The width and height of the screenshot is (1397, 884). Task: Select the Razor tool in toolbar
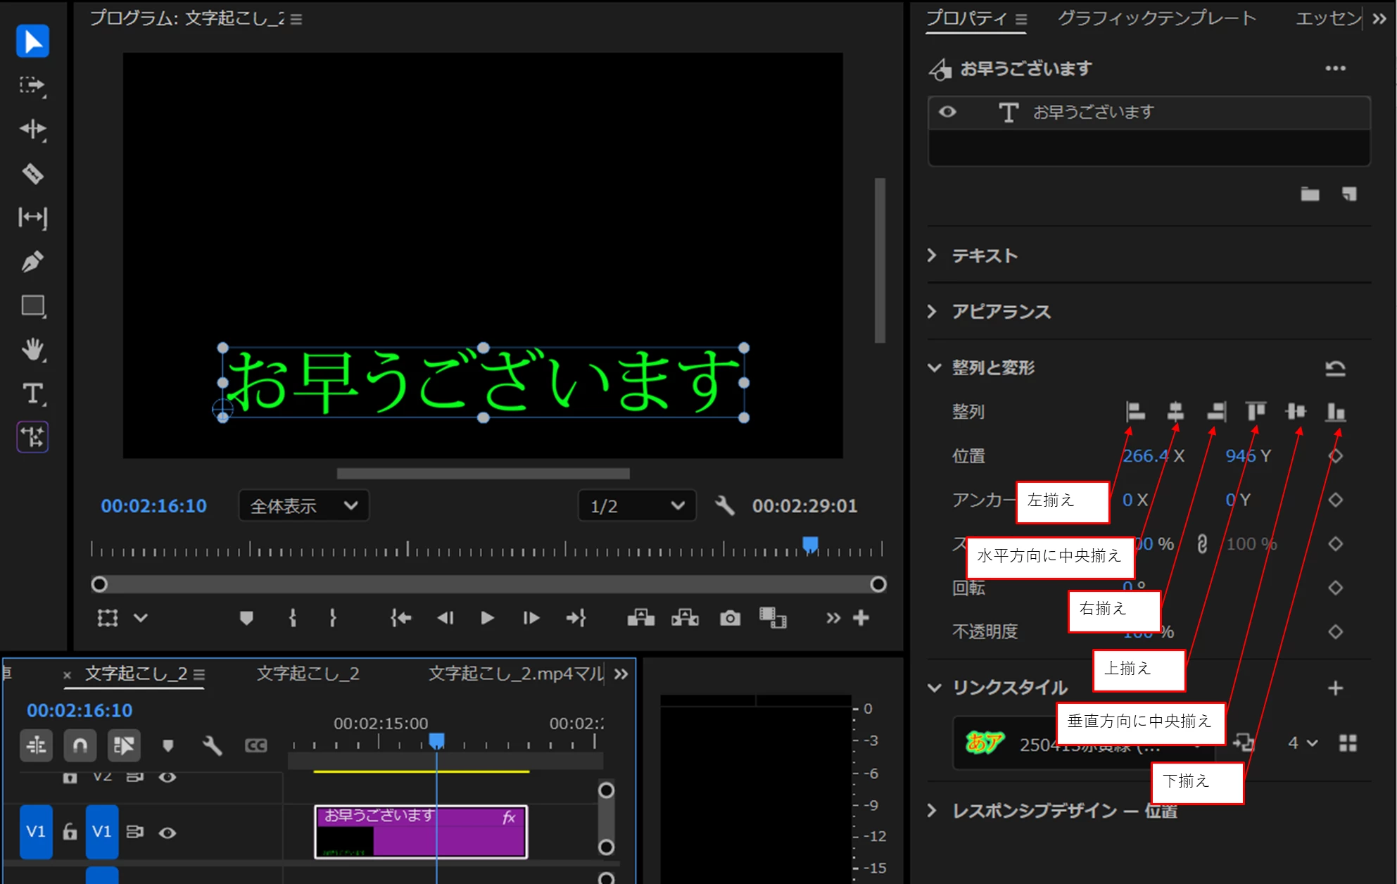point(32,173)
